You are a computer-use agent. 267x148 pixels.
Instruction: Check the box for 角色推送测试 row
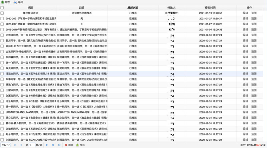click(x=2, y=13)
